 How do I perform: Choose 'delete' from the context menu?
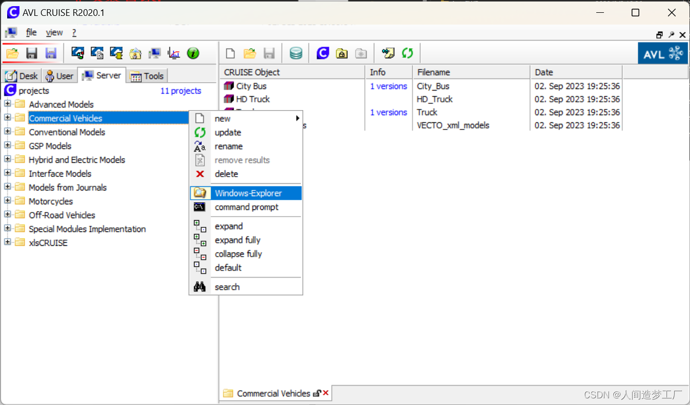[x=246, y=174]
